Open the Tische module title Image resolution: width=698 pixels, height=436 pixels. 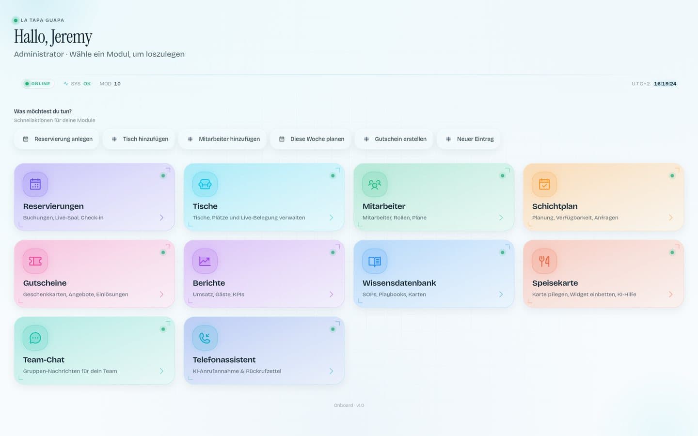205,206
